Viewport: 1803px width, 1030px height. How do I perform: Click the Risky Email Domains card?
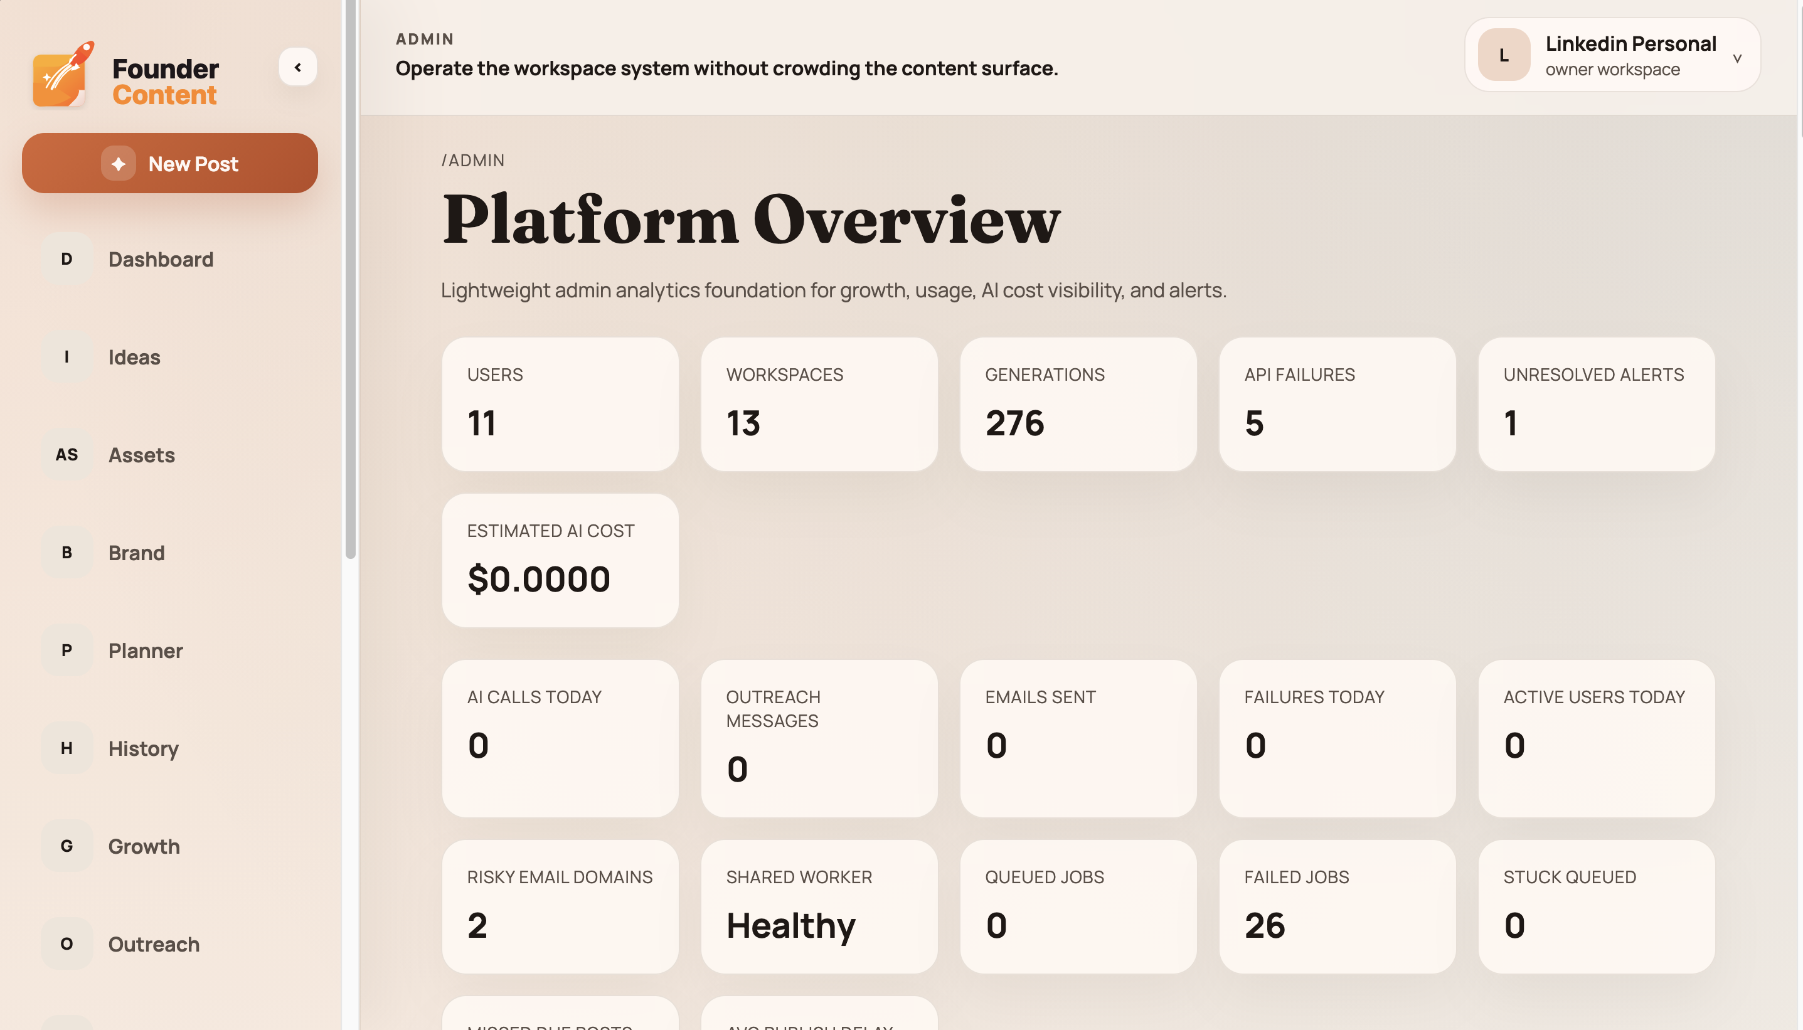(x=560, y=907)
